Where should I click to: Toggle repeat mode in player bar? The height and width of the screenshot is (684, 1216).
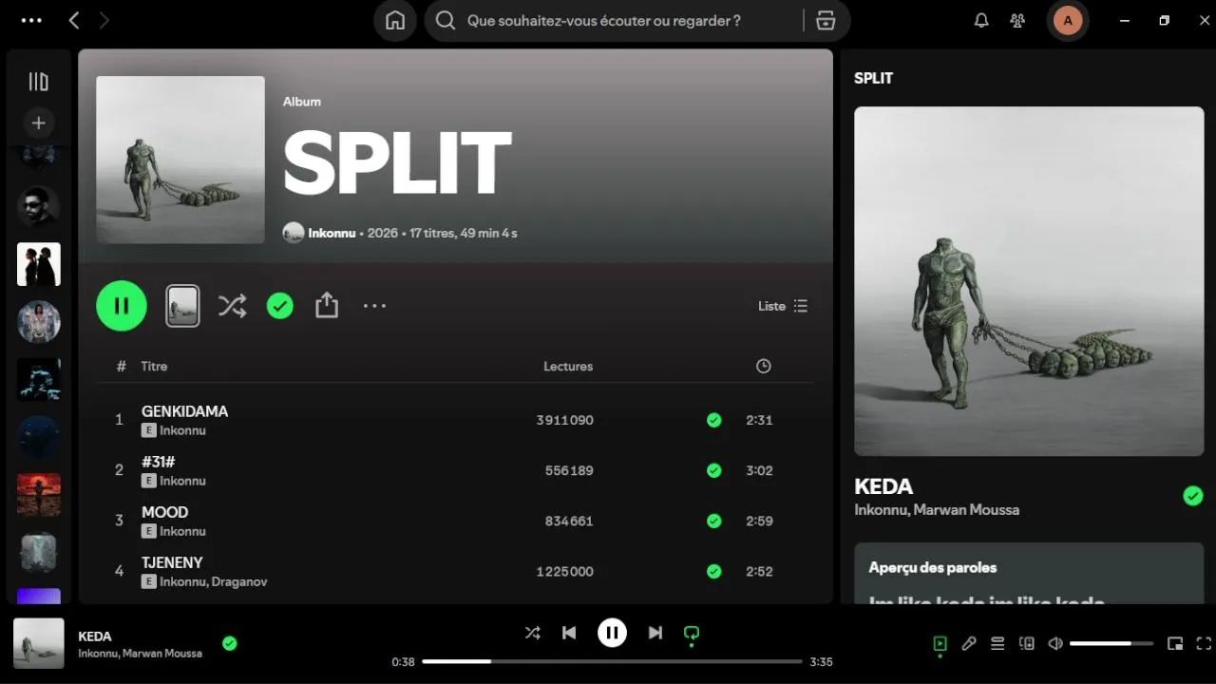click(x=692, y=633)
